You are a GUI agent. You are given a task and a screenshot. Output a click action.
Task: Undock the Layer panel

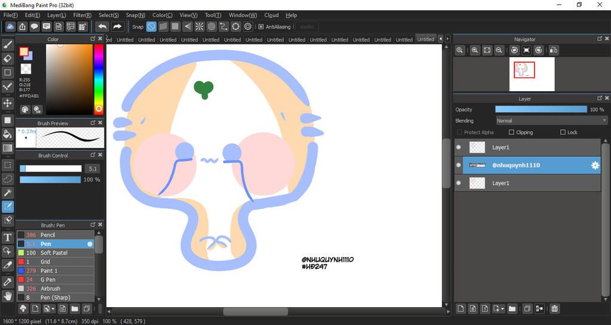tap(599, 98)
